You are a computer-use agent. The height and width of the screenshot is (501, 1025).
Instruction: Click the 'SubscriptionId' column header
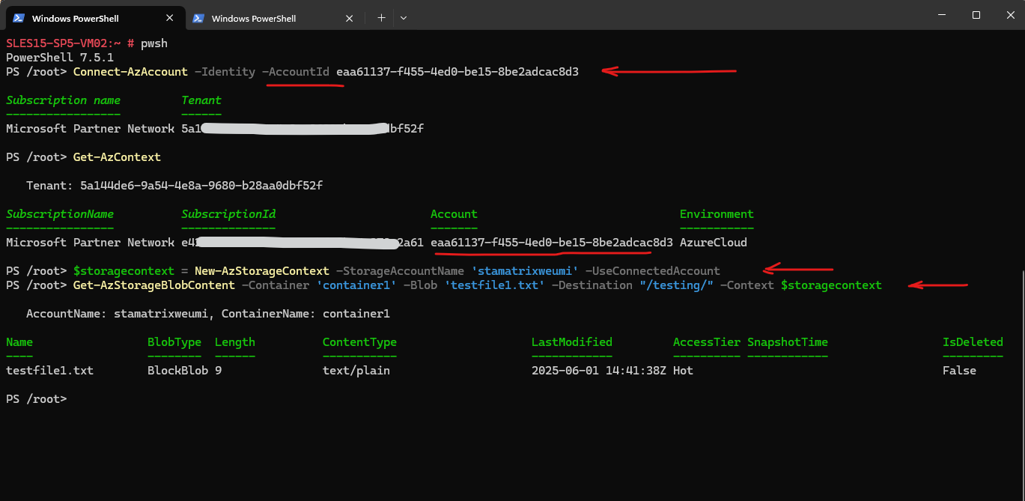228,214
